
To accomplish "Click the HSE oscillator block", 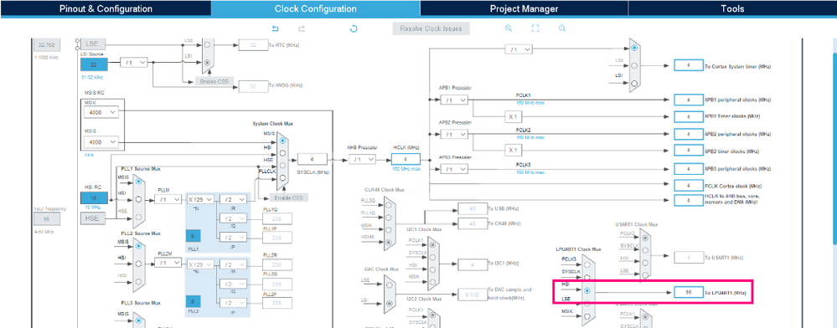I will coord(93,218).
